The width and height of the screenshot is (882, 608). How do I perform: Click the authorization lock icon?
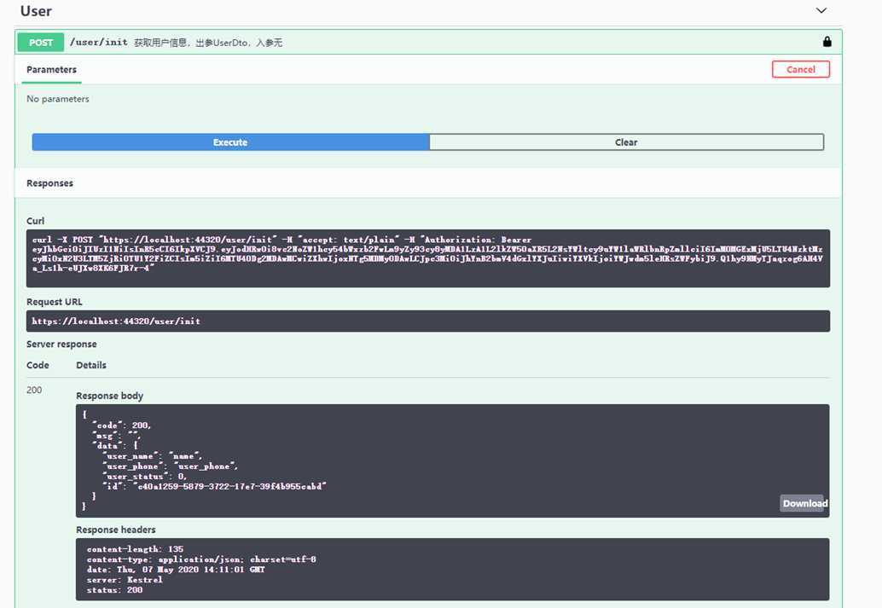[827, 42]
